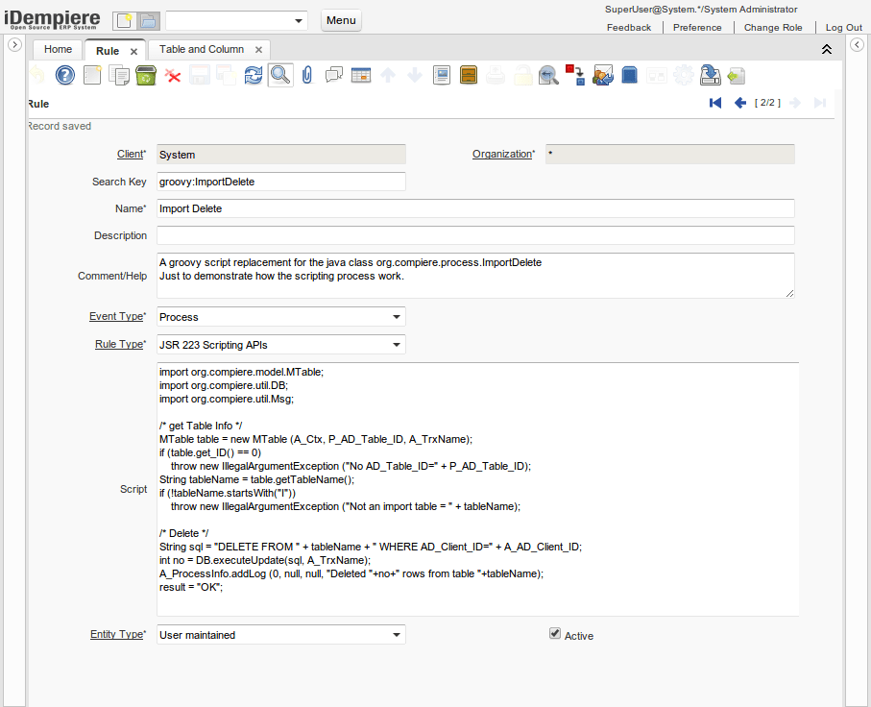Screen dimensions: 871x707
Task: Click the Feedback link
Action: point(629,27)
